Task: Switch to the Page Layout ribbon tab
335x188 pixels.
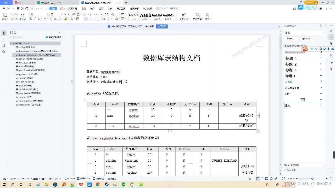Action: [x=73, y=9]
